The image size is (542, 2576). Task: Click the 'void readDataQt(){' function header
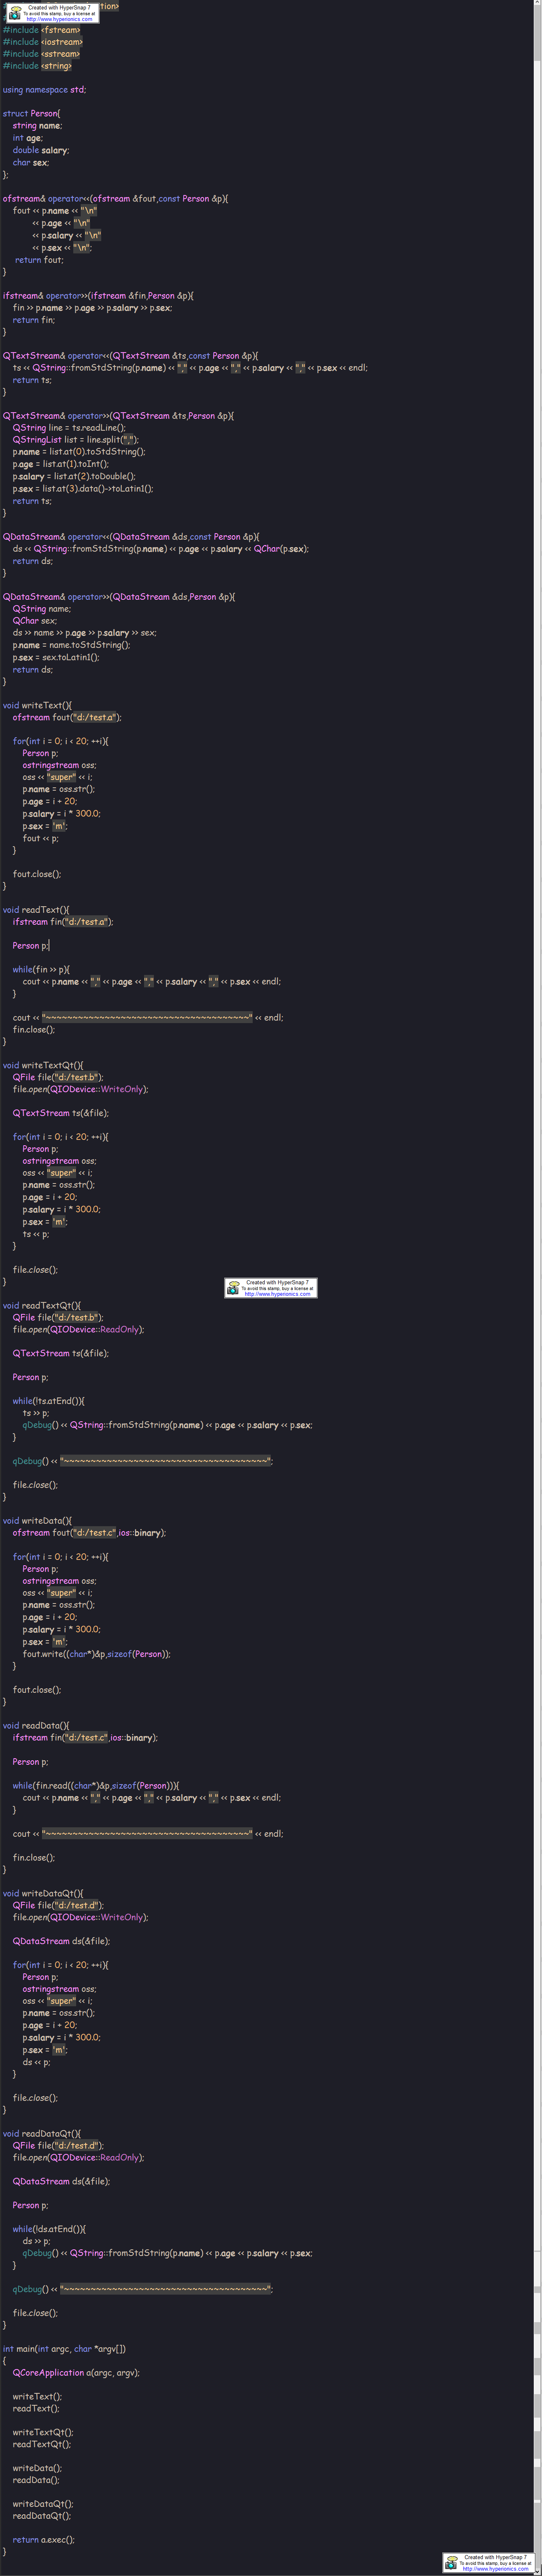[x=42, y=2134]
